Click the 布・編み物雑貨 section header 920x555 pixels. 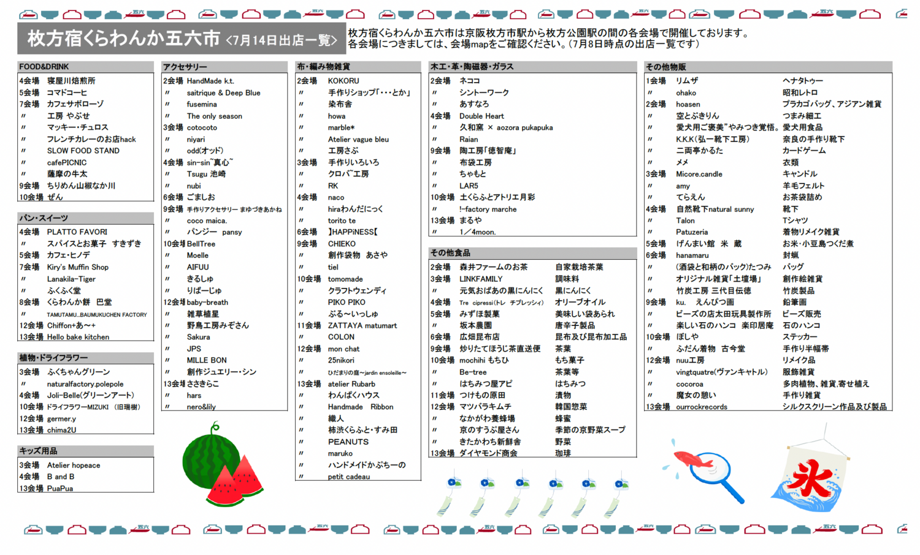pyautogui.click(x=358, y=67)
